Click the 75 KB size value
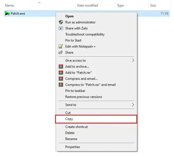Screen dimensions: 174x156 pyautogui.click(x=164, y=14)
